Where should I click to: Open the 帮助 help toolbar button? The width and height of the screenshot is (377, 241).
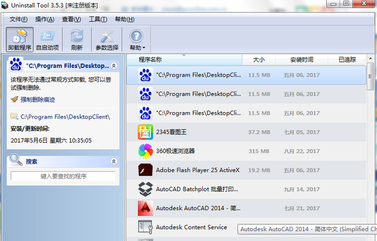tap(137, 39)
